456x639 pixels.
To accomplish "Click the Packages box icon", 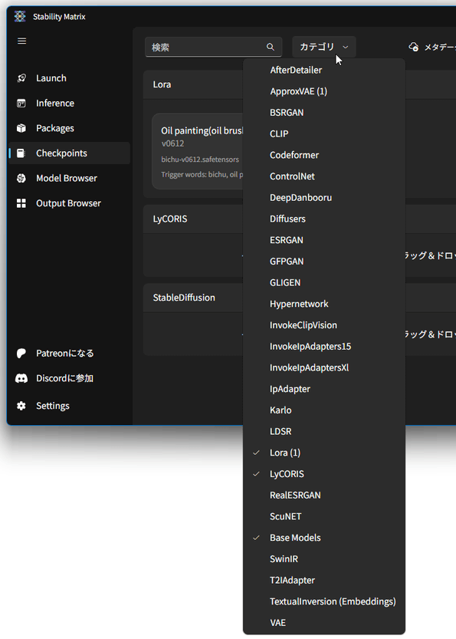I will [x=21, y=128].
